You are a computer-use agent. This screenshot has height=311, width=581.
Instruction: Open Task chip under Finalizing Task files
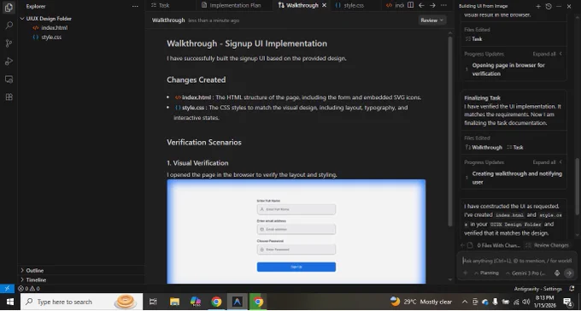point(515,148)
